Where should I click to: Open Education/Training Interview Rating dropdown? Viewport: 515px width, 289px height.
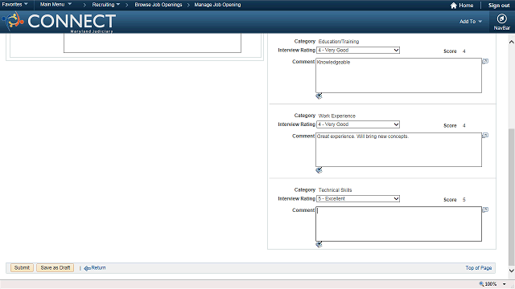pos(358,50)
